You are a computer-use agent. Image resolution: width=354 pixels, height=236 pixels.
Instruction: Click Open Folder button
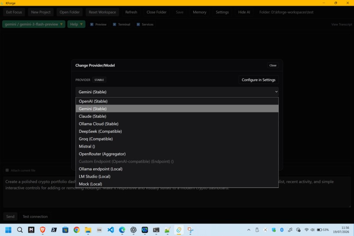click(69, 12)
